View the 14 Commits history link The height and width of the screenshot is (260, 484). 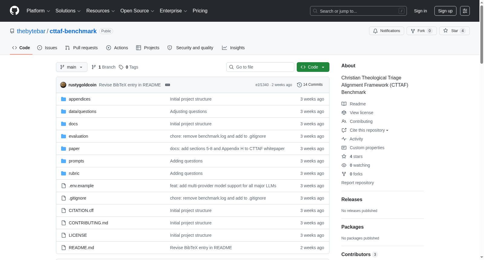310,85
